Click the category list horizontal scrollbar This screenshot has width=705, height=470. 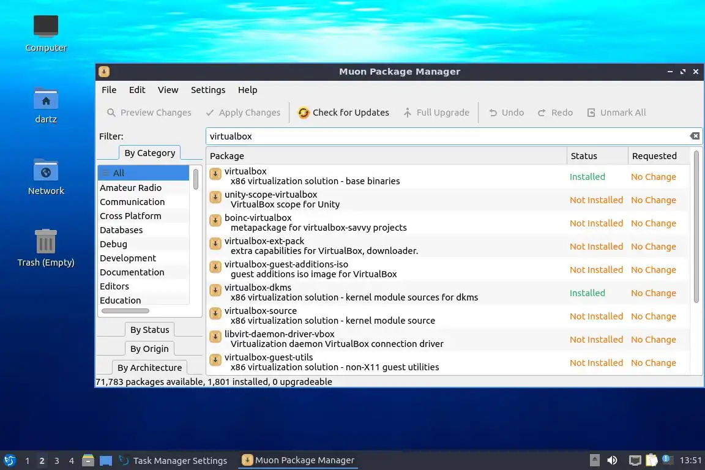click(x=125, y=311)
